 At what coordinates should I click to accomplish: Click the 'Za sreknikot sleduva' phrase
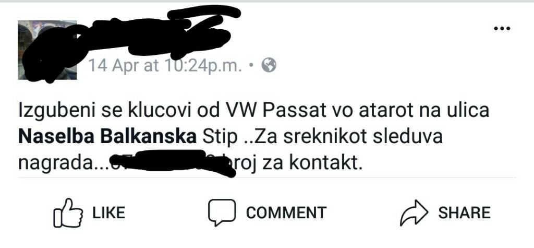click(347, 137)
